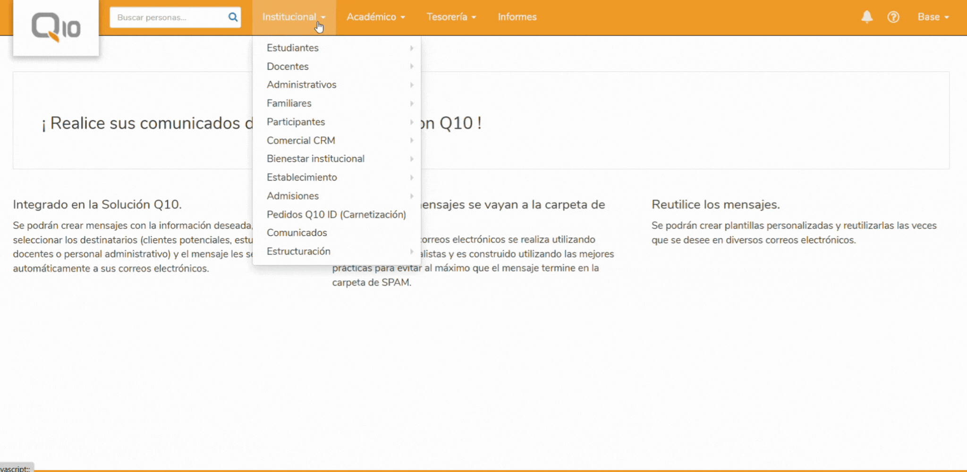Expand the Participantes submenu
The image size is (967, 472).
[x=296, y=121]
